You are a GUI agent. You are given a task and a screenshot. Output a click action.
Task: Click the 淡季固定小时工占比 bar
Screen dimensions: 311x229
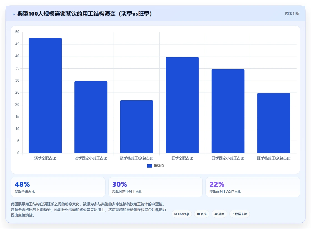[x=91, y=117]
